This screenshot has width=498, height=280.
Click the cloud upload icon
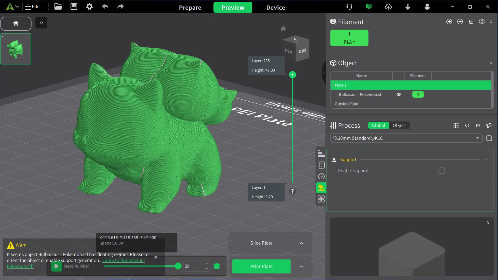pyautogui.click(x=388, y=7)
